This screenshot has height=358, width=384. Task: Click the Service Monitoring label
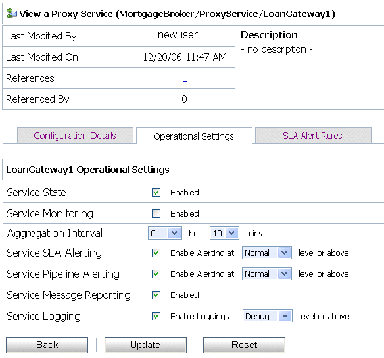pyautogui.click(x=50, y=213)
